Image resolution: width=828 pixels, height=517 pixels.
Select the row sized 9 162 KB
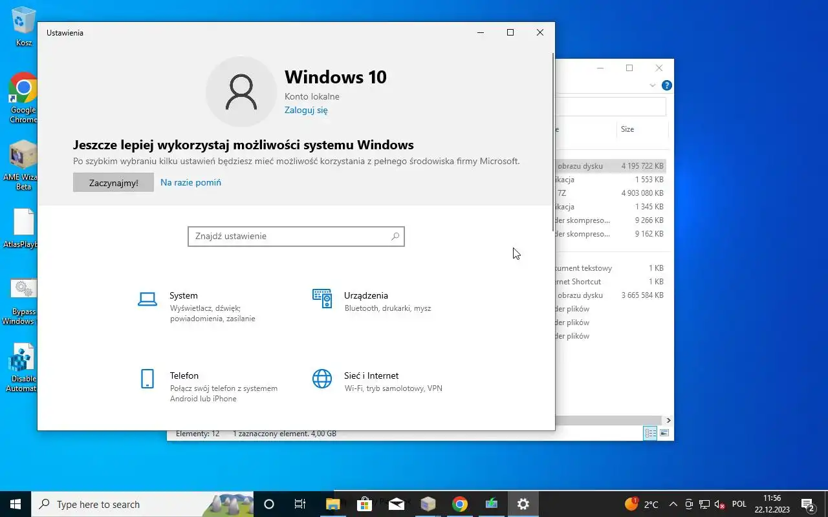[x=611, y=234]
